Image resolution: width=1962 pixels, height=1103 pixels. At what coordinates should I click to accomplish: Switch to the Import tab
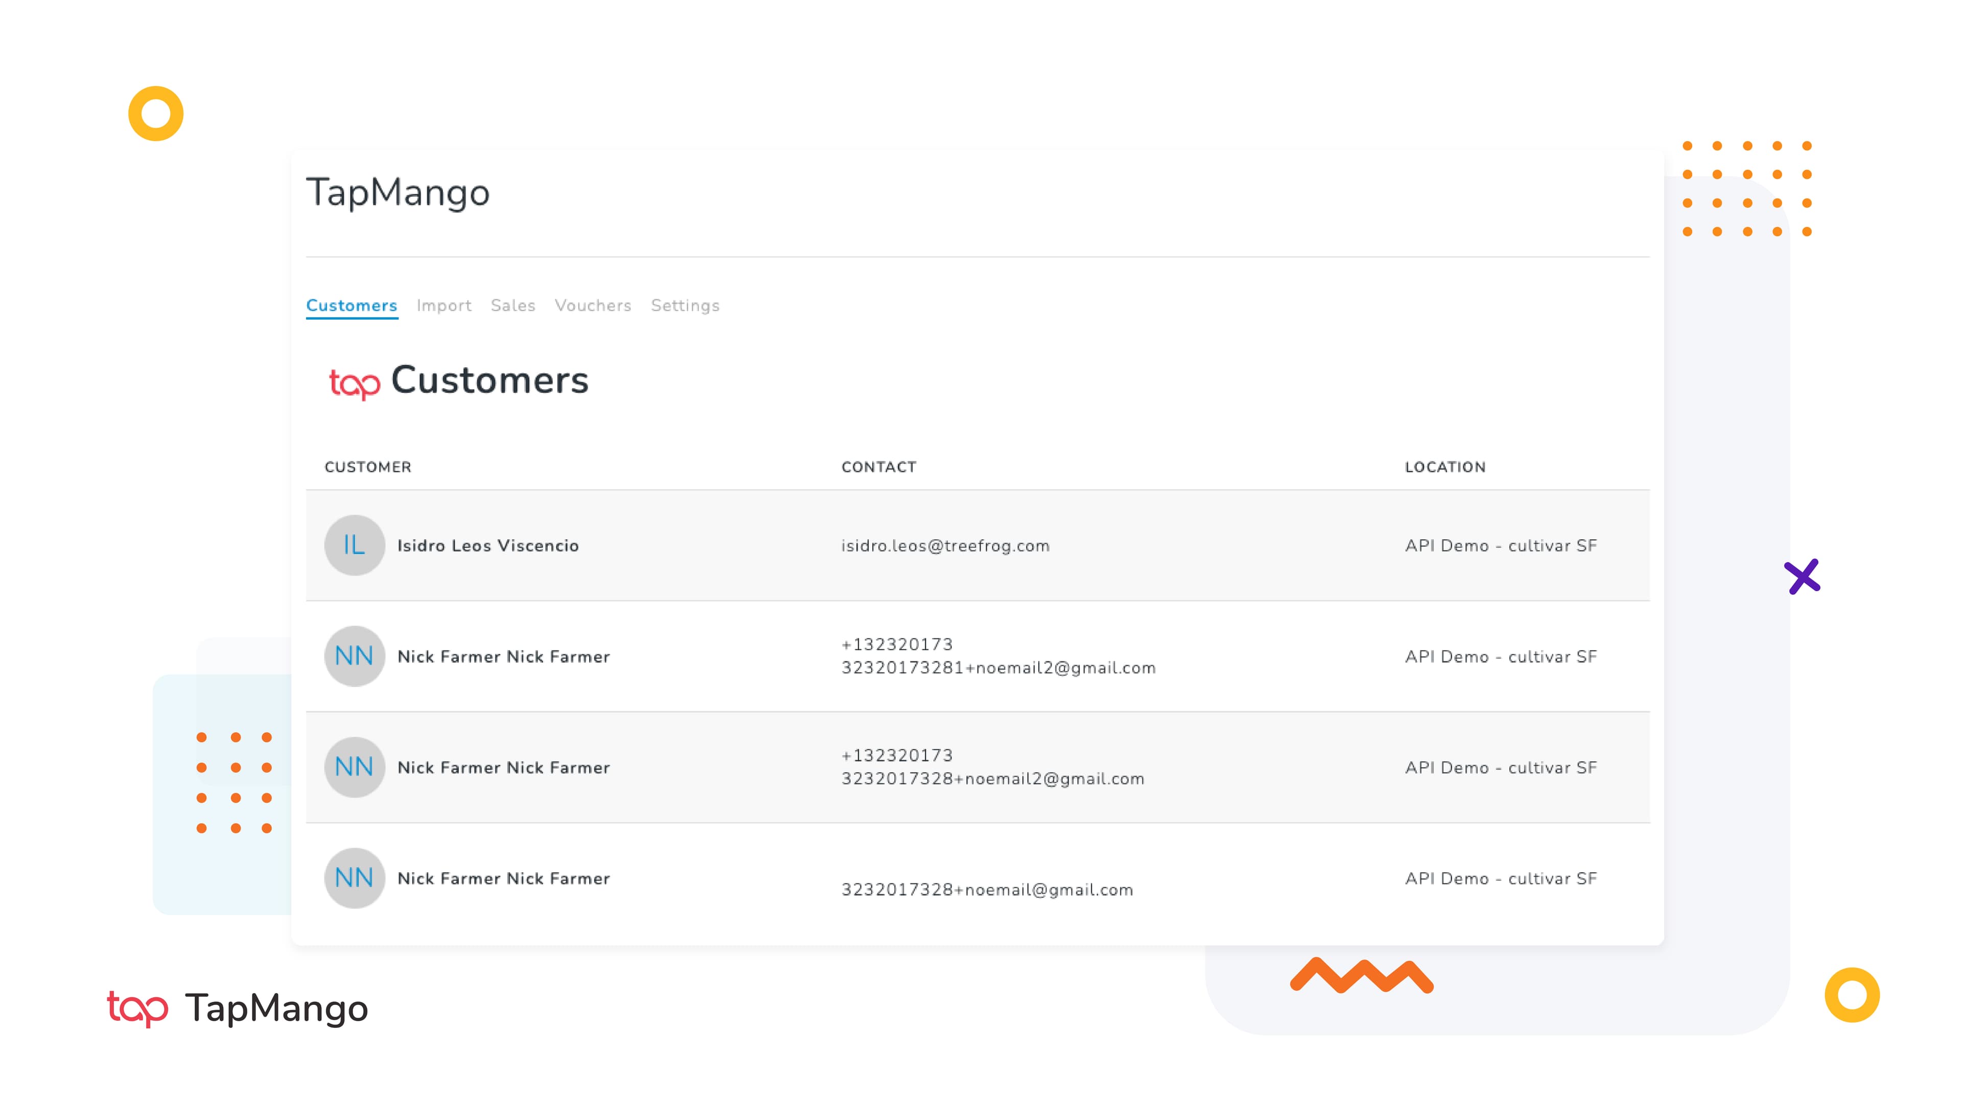444,305
